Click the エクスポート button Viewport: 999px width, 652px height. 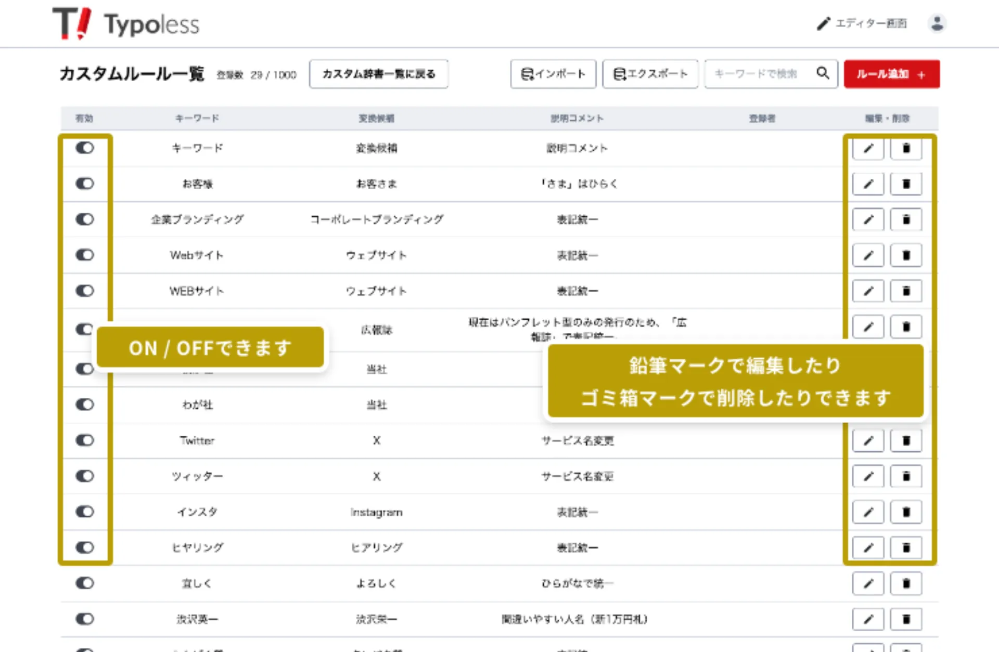[650, 74]
